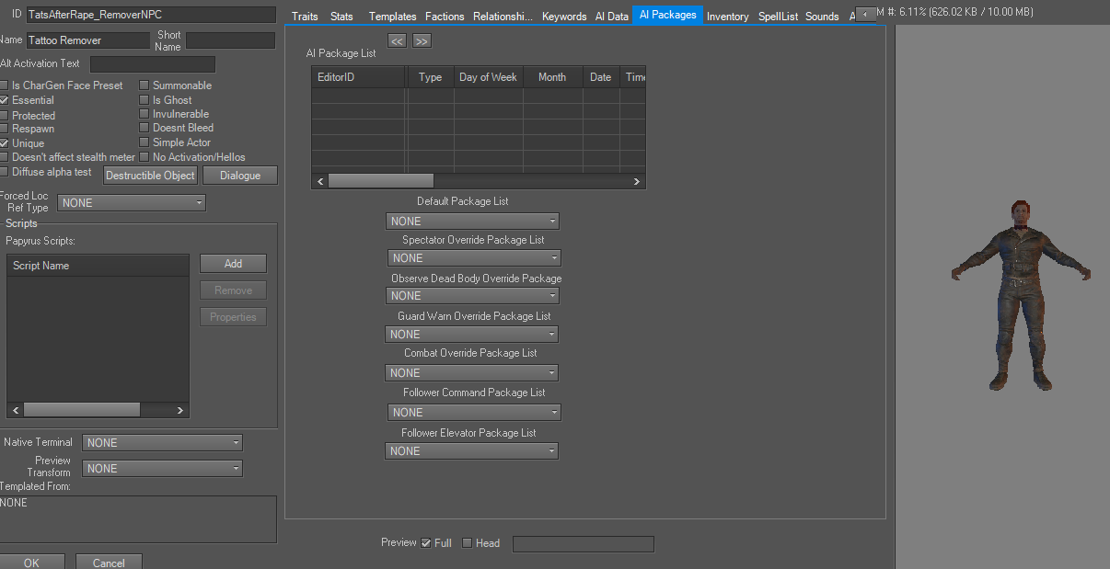Switch to the Relationships tab

tap(503, 17)
